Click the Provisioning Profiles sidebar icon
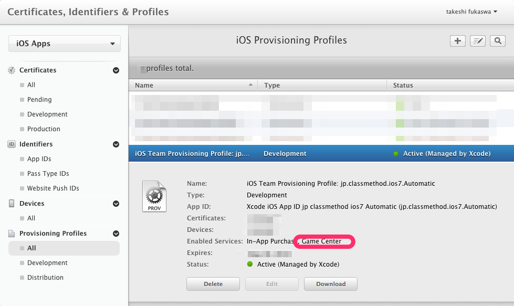The image size is (514, 306). click(x=12, y=233)
